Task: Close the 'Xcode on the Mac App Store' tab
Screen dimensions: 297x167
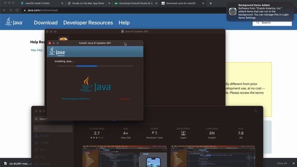Action: click(x=110, y=3)
